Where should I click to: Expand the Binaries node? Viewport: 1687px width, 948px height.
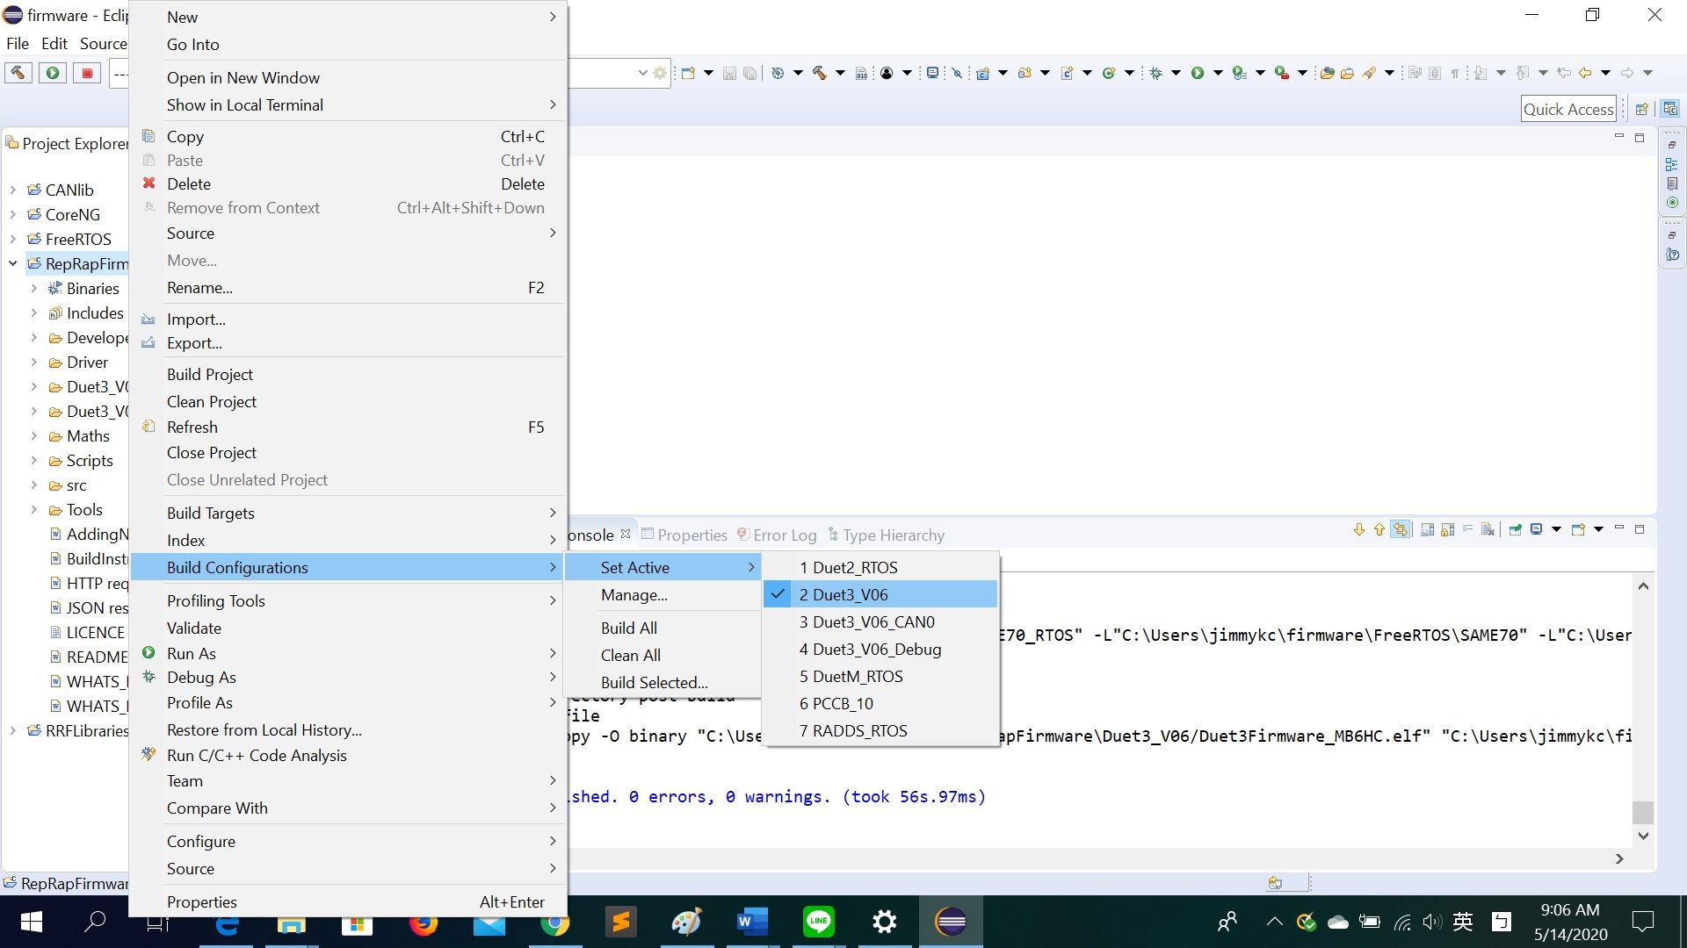point(34,288)
